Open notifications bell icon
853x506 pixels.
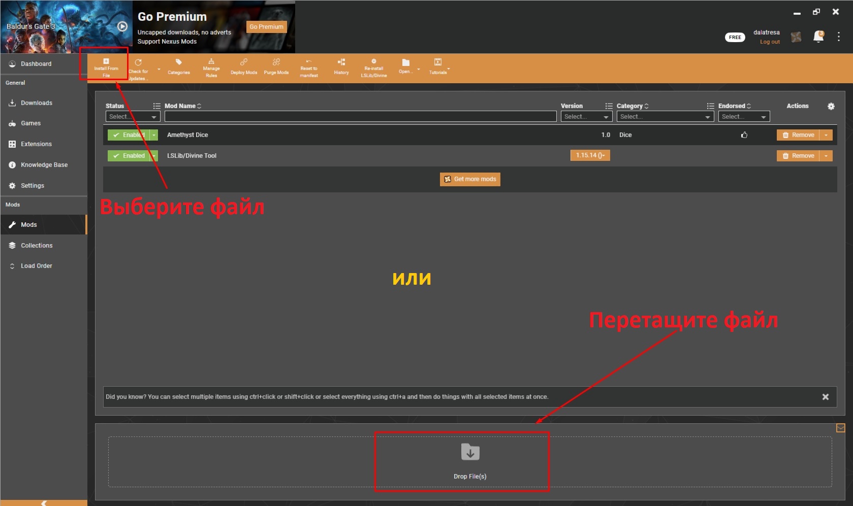tap(818, 37)
